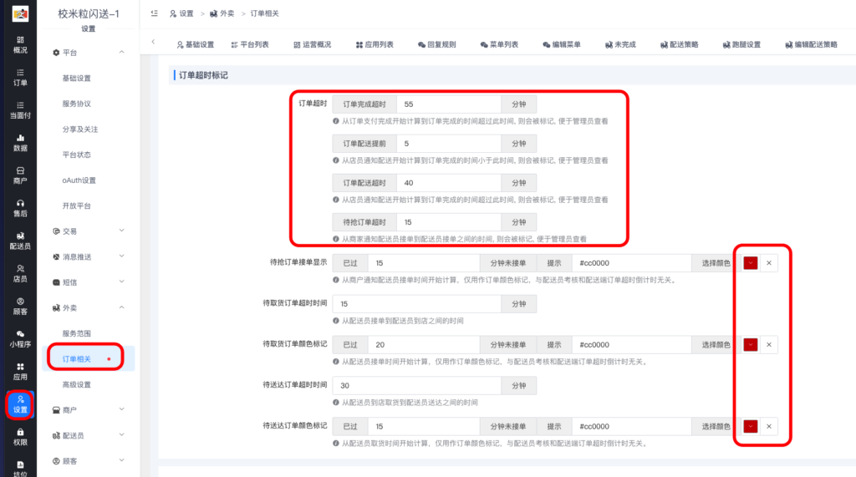
Task: Switch to the 运营概况 tab
Action: (x=313, y=45)
